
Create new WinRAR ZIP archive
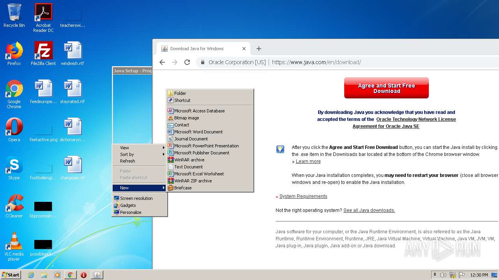(x=210, y=181)
